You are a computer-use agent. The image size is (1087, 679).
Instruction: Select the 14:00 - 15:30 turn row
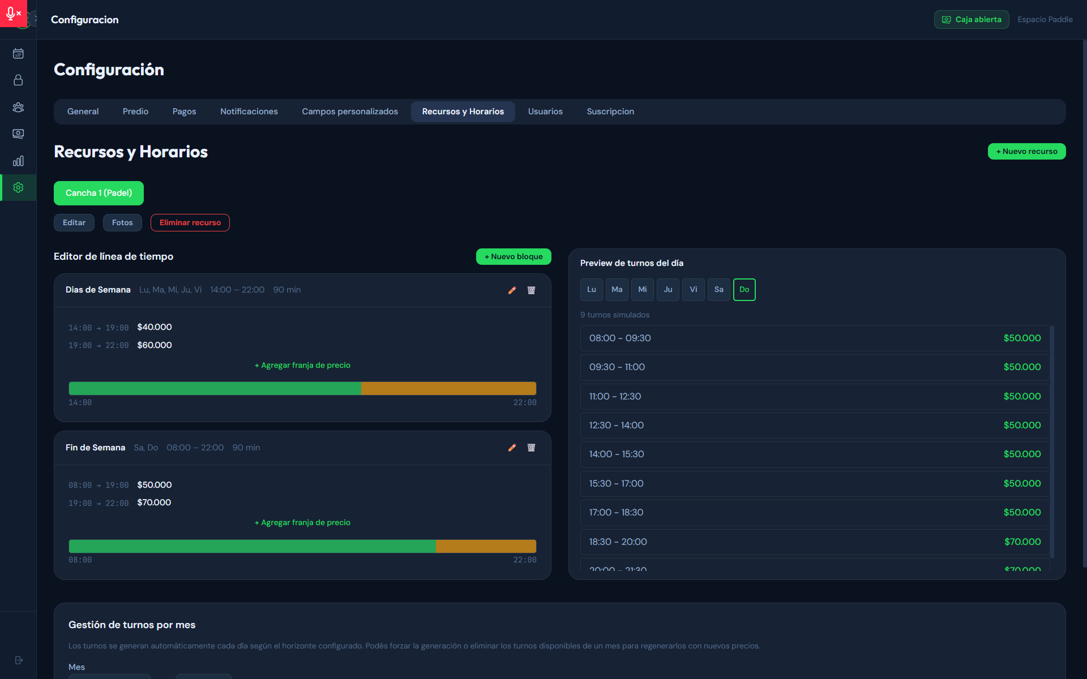pyautogui.click(x=815, y=454)
